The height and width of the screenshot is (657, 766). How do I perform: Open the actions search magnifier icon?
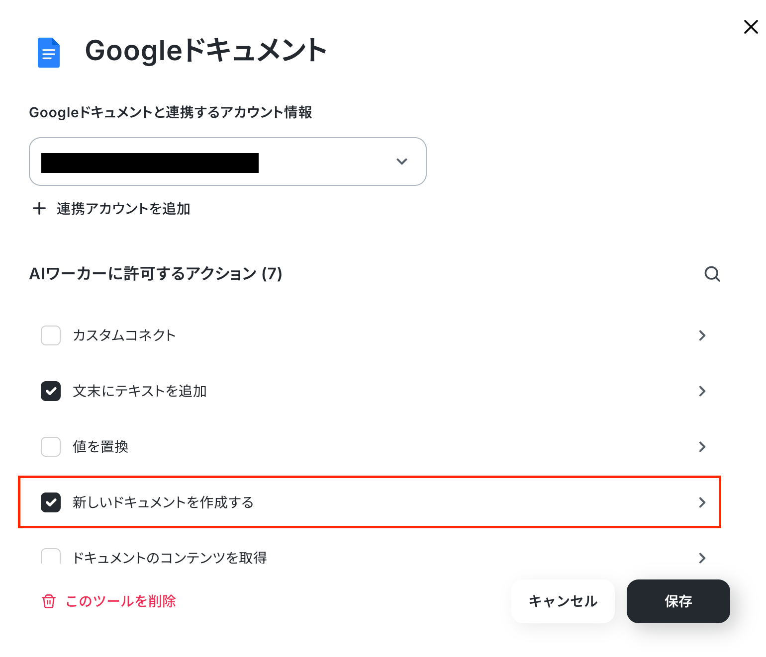[712, 274]
